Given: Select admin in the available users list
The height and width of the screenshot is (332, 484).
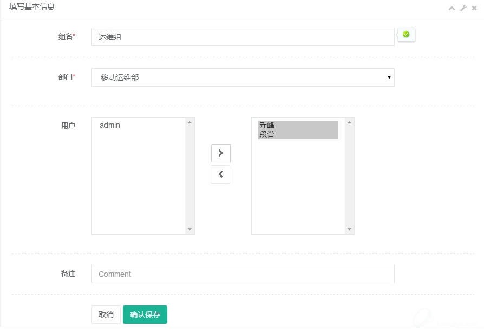Looking at the screenshot, I should point(110,125).
